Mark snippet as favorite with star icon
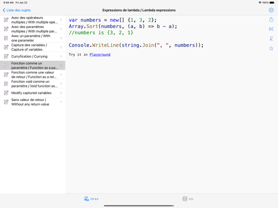The image size is (278, 208). coord(271,48)
